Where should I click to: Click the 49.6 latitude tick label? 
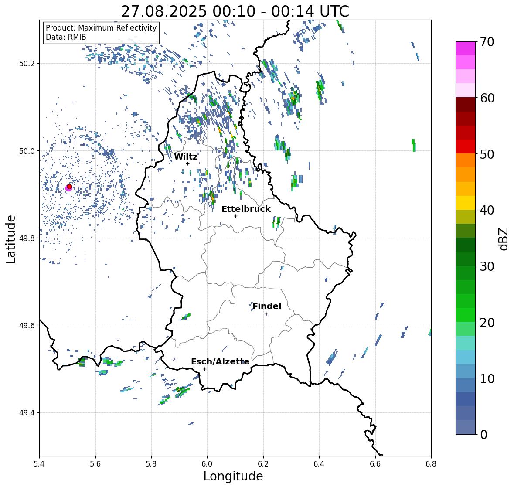(x=27, y=325)
